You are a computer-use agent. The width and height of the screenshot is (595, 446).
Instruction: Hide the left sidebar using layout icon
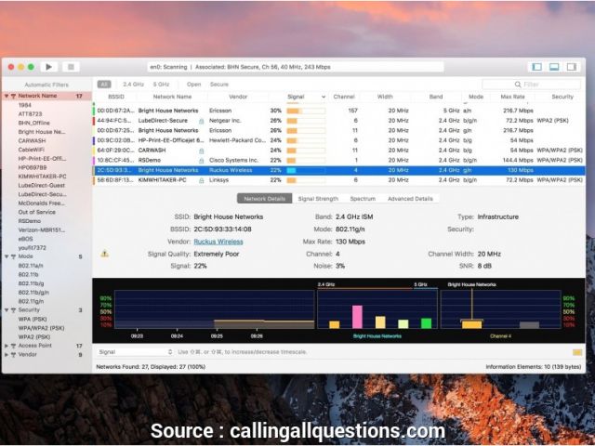tap(535, 67)
